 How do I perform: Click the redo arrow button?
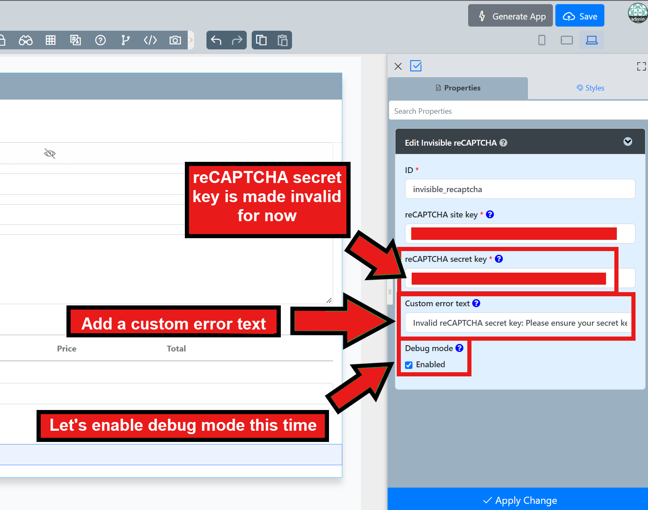tap(237, 40)
